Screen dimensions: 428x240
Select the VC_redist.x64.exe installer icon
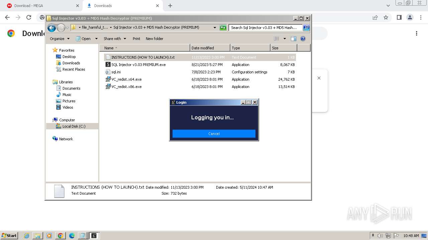108,79
